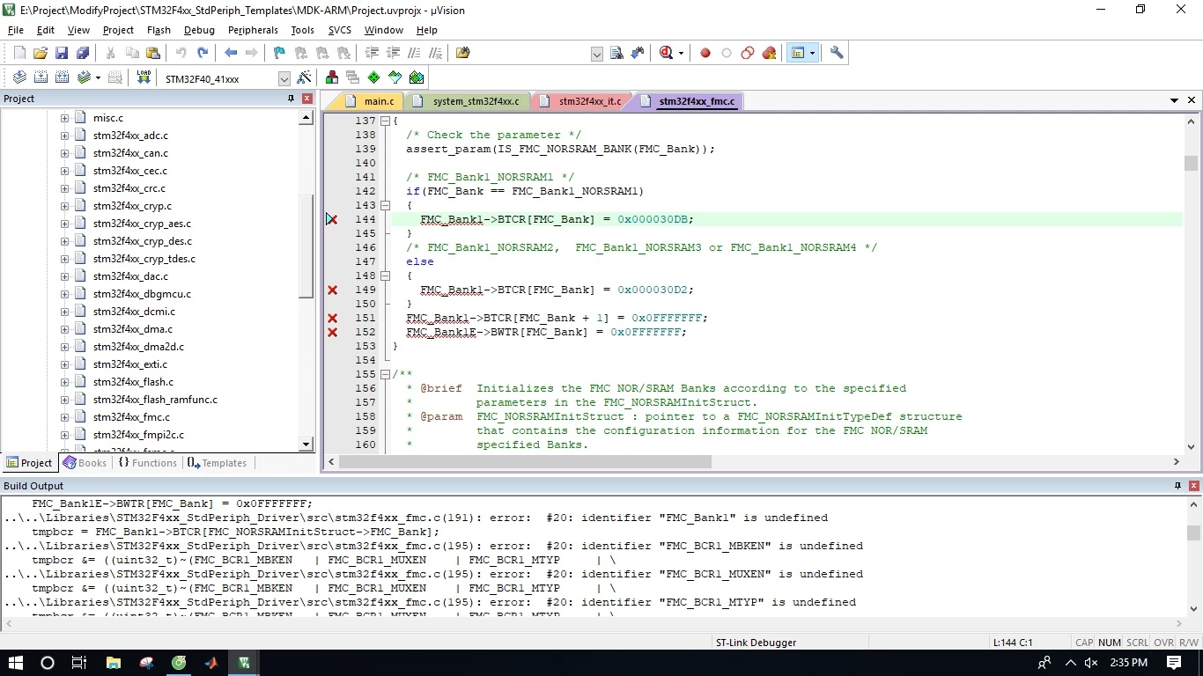
Task: Open the debug session dropdown arrow
Action: coord(681,54)
